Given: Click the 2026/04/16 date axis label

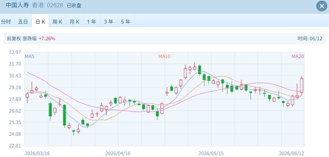Looking at the screenshot, I should 118,154.
